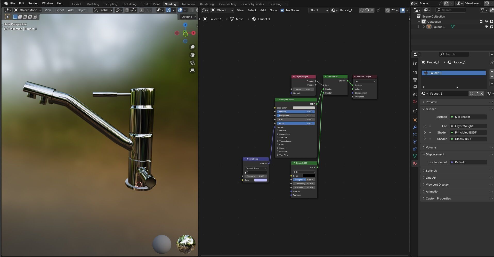
Task: Open the Modifiers properties tab
Action: [415, 127]
